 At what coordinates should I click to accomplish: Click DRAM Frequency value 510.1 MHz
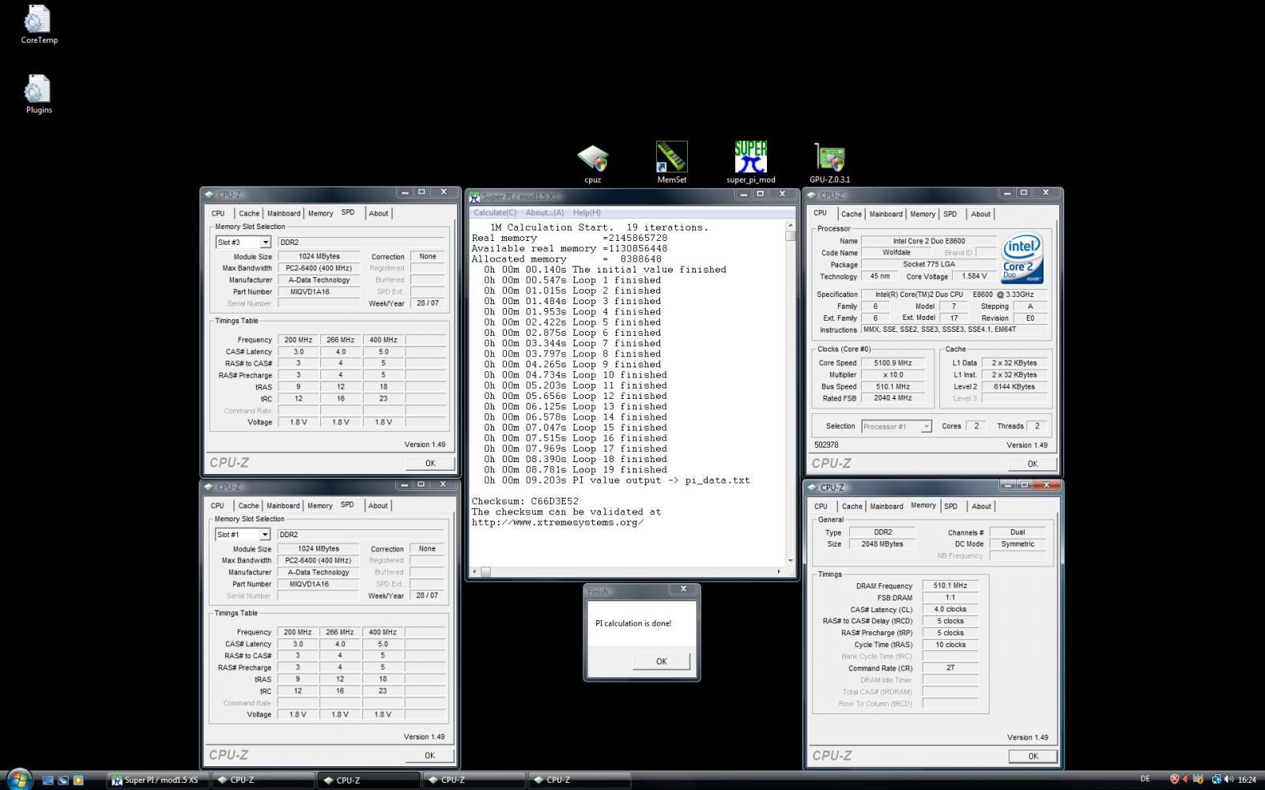pyautogui.click(x=950, y=586)
